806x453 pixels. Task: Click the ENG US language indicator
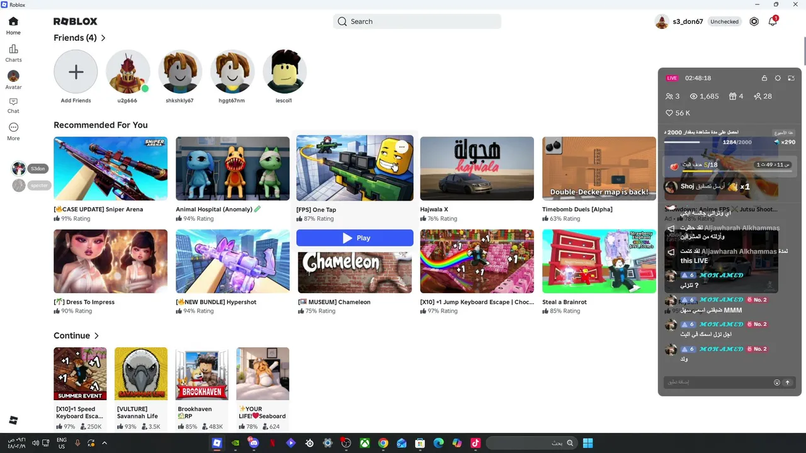click(x=62, y=443)
